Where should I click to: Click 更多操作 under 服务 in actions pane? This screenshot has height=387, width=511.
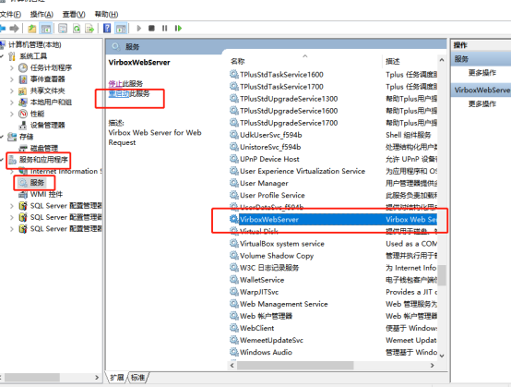click(482, 72)
